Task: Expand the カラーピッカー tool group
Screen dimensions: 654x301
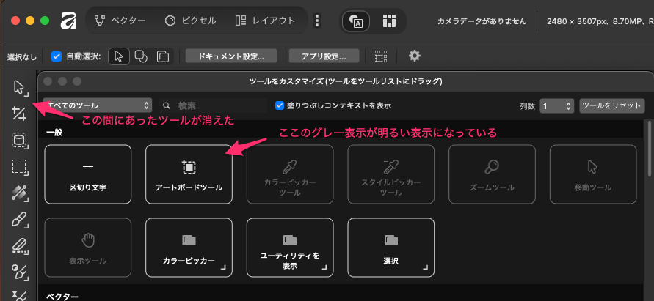Action: 189,247
